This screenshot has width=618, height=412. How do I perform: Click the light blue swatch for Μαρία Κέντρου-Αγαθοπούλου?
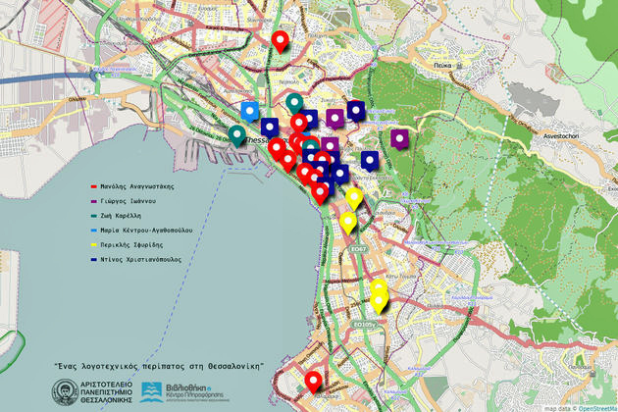tap(94, 231)
